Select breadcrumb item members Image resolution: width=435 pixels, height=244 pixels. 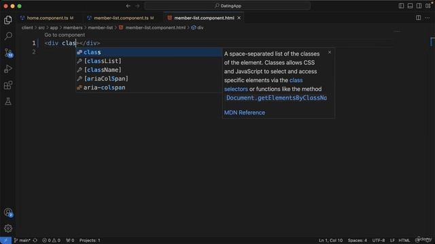(x=73, y=28)
